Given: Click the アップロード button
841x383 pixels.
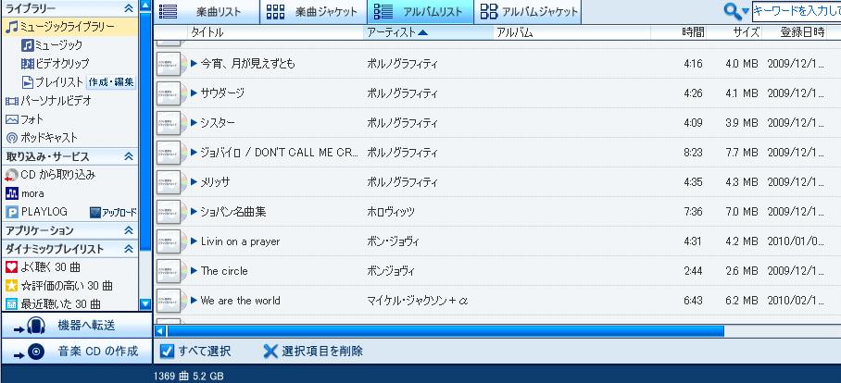Looking at the screenshot, I should coord(113,213).
